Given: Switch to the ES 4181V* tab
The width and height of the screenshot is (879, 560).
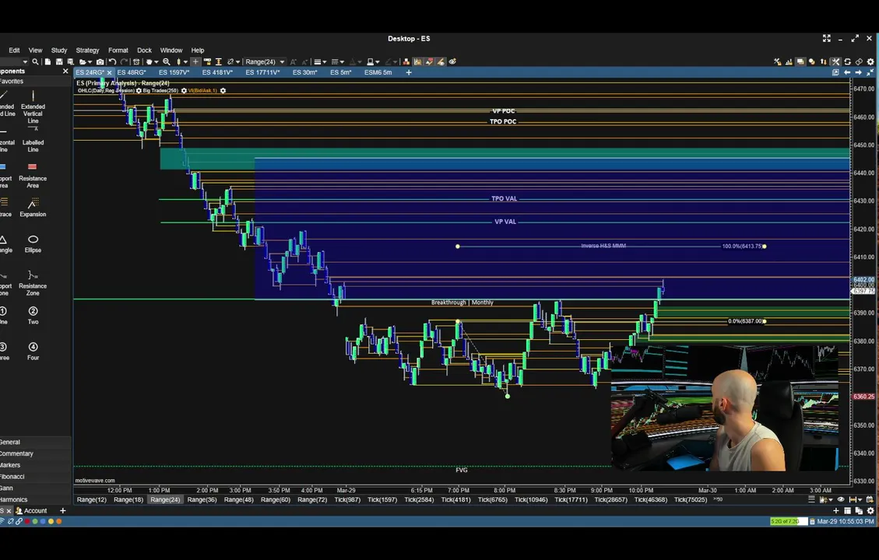Looking at the screenshot, I should point(217,72).
